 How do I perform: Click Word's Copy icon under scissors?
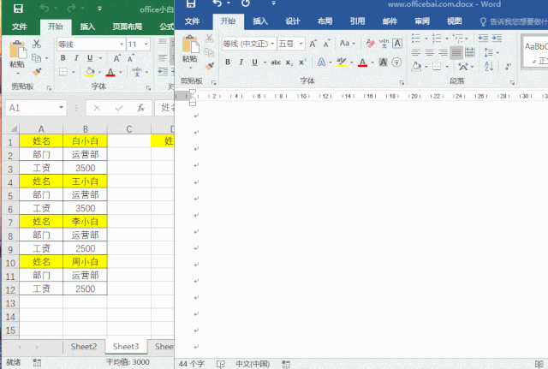[x=209, y=52]
